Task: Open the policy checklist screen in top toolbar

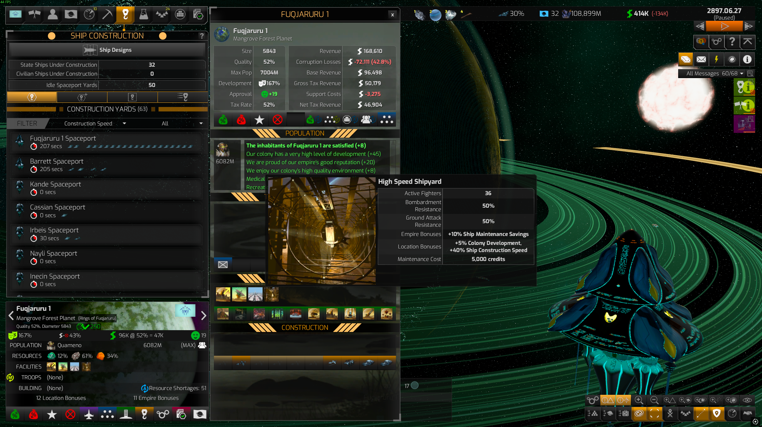Action: click(x=198, y=14)
